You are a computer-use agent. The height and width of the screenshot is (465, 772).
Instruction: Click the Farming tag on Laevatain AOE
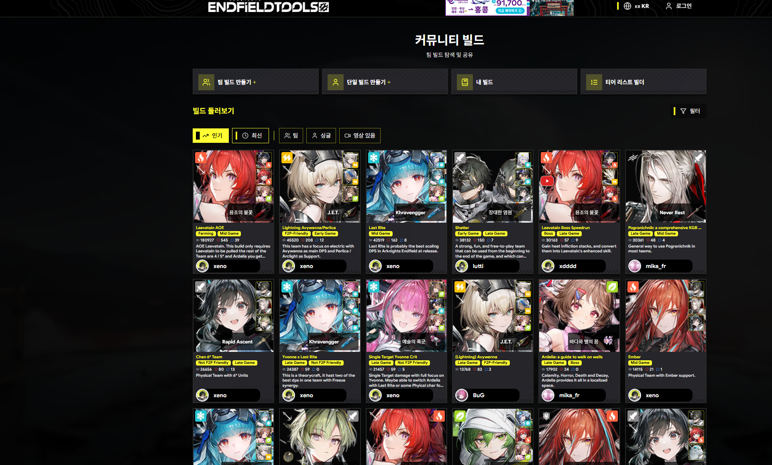(x=206, y=234)
